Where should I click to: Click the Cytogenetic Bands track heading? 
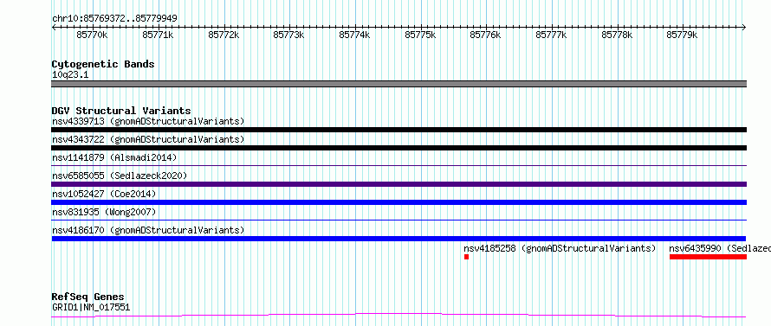click(x=103, y=64)
